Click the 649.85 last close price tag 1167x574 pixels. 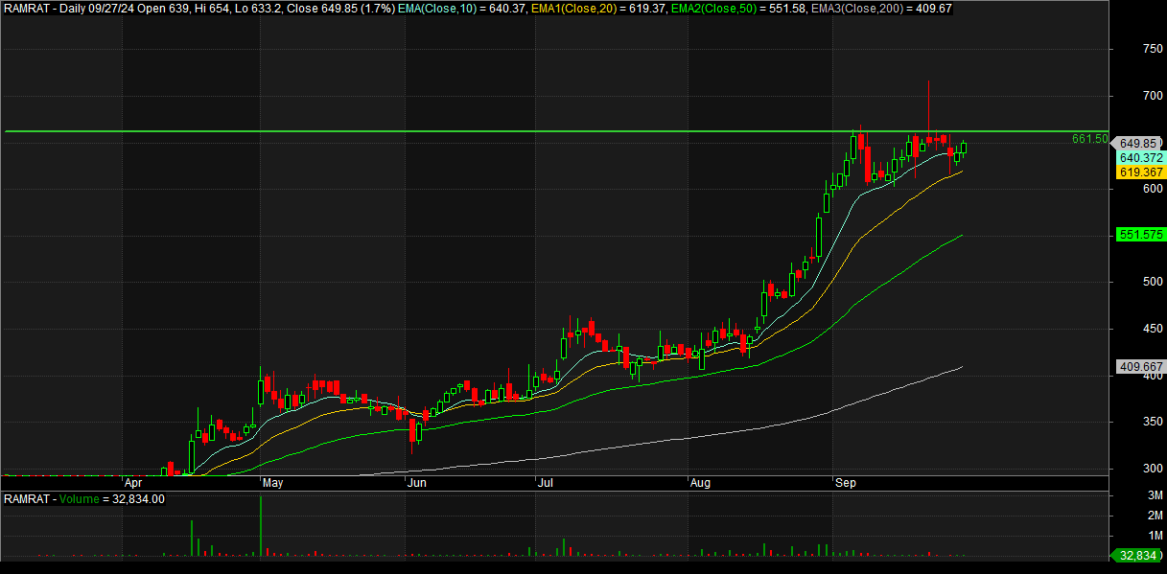pyautogui.click(x=1138, y=144)
